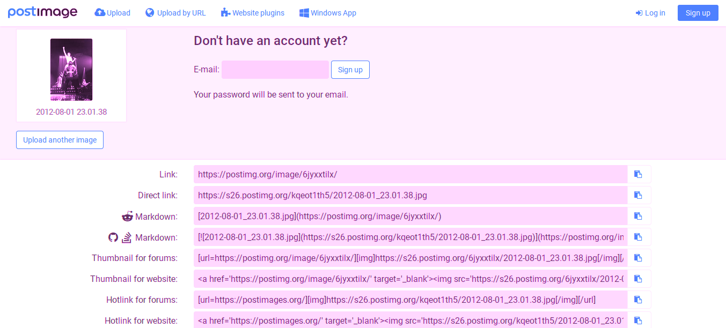Copy the GitHub Markdown code

(639, 237)
